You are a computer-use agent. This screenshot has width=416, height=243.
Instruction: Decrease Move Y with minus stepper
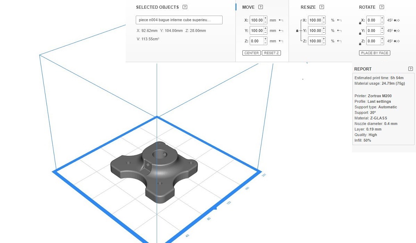coord(265,32)
